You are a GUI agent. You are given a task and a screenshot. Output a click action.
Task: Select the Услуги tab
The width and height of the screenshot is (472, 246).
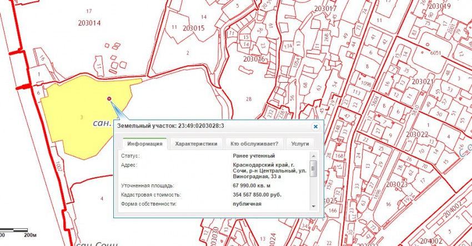(299, 143)
